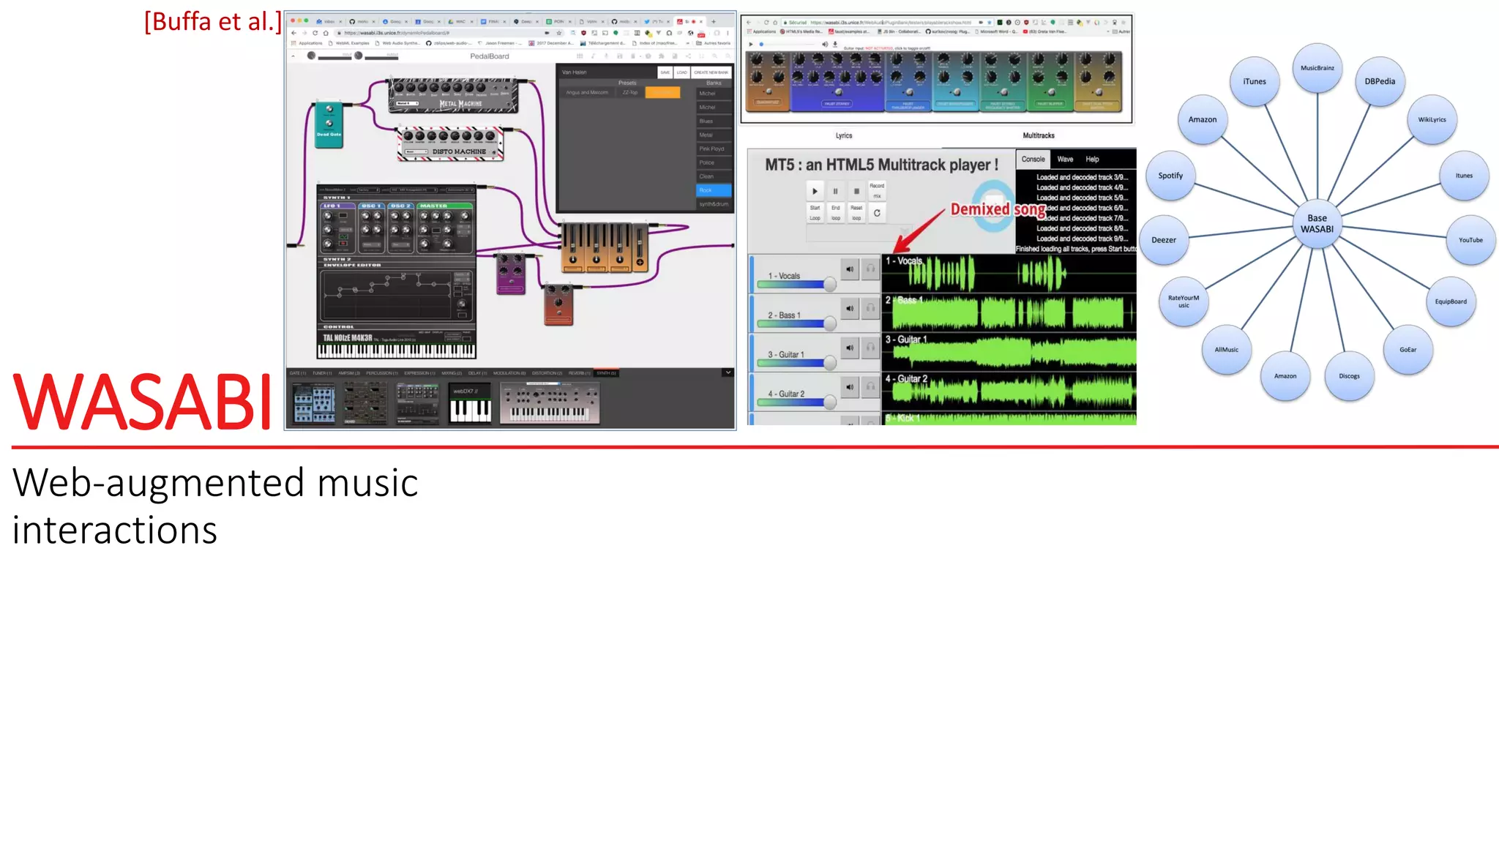Open the Help tab in MT5

pos(1092,159)
